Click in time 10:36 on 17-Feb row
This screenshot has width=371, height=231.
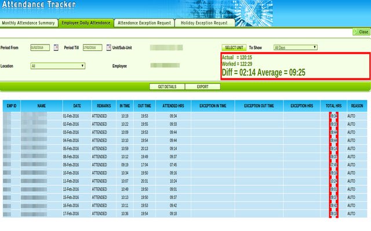125,214
